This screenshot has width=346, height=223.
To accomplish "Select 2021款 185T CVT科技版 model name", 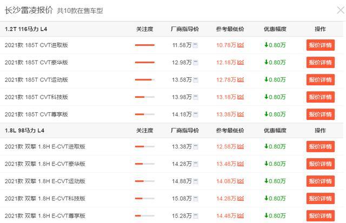I will click(36, 97).
